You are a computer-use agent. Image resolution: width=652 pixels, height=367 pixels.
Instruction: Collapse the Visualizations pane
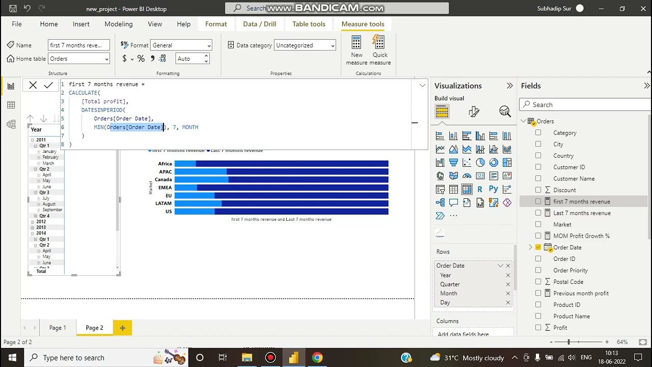(x=509, y=86)
